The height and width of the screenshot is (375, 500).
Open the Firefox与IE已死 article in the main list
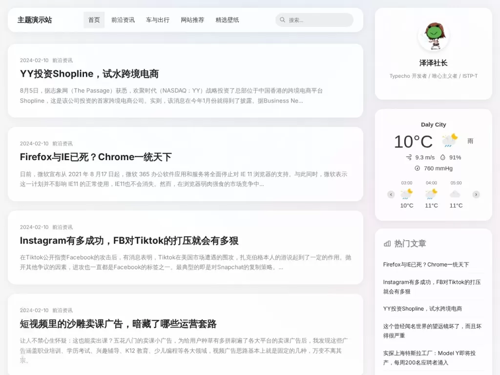pyautogui.click(x=96, y=157)
